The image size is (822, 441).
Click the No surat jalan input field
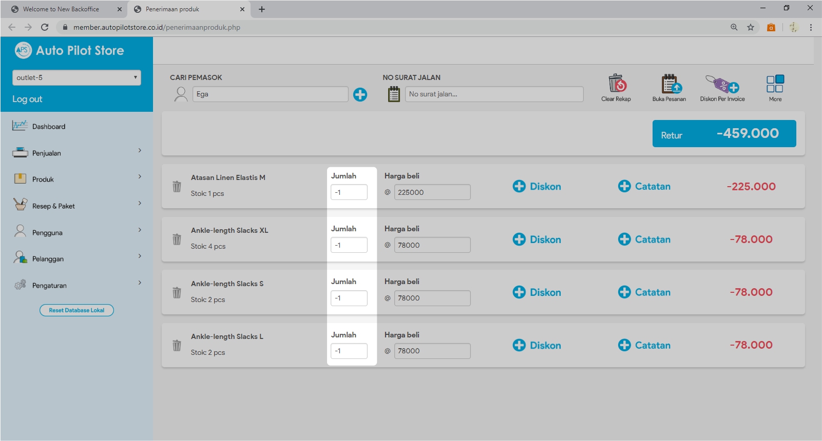pos(494,94)
